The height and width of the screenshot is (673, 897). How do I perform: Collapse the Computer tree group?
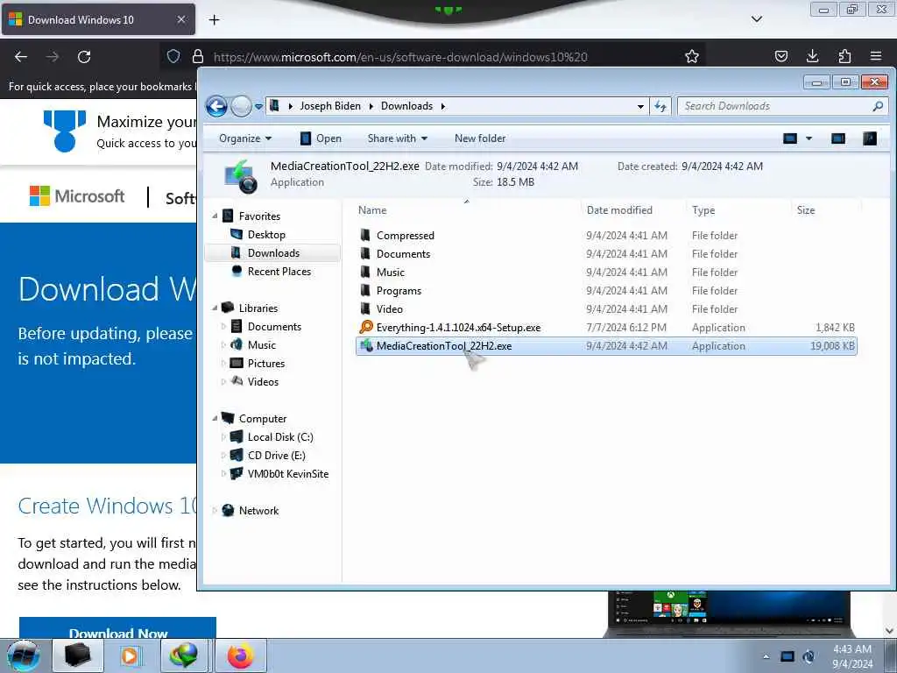click(x=215, y=418)
